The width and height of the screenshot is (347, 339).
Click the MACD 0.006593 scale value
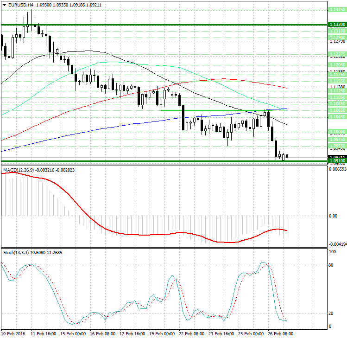(x=338, y=169)
